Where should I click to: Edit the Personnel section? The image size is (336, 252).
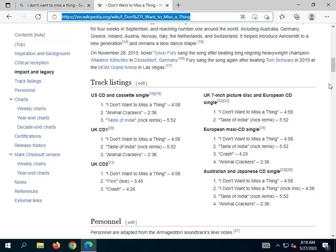click(x=131, y=222)
